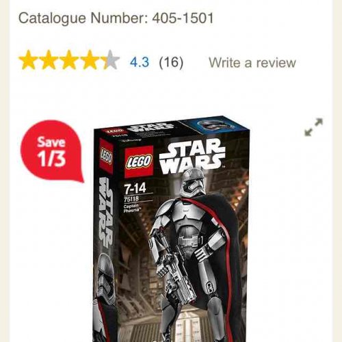Select the Catalogue Number 405-1501 text

[116, 18]
